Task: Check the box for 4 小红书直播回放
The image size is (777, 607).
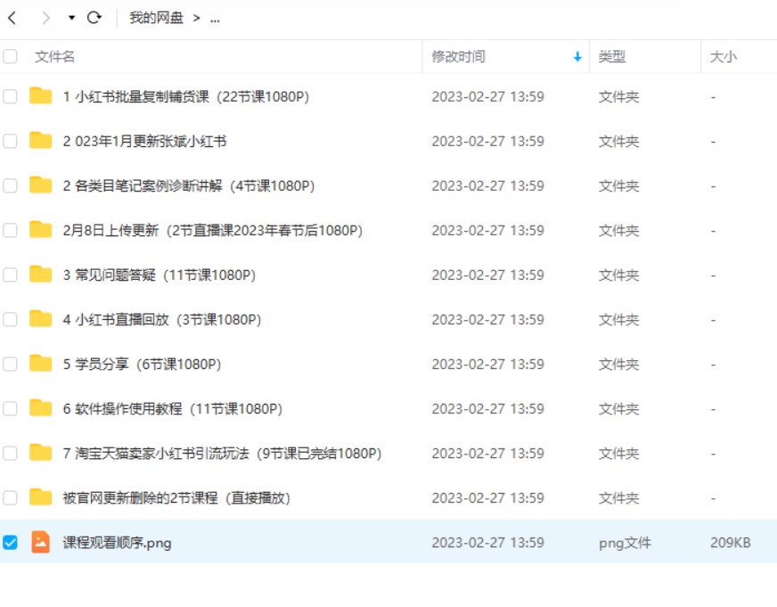Action: tap(10, 319)
